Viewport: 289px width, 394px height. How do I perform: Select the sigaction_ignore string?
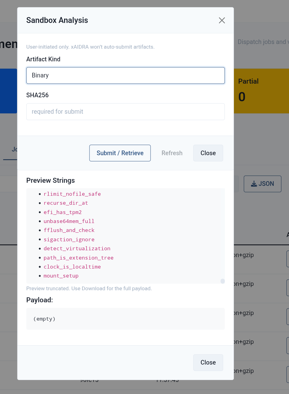[x=69, y=239]
